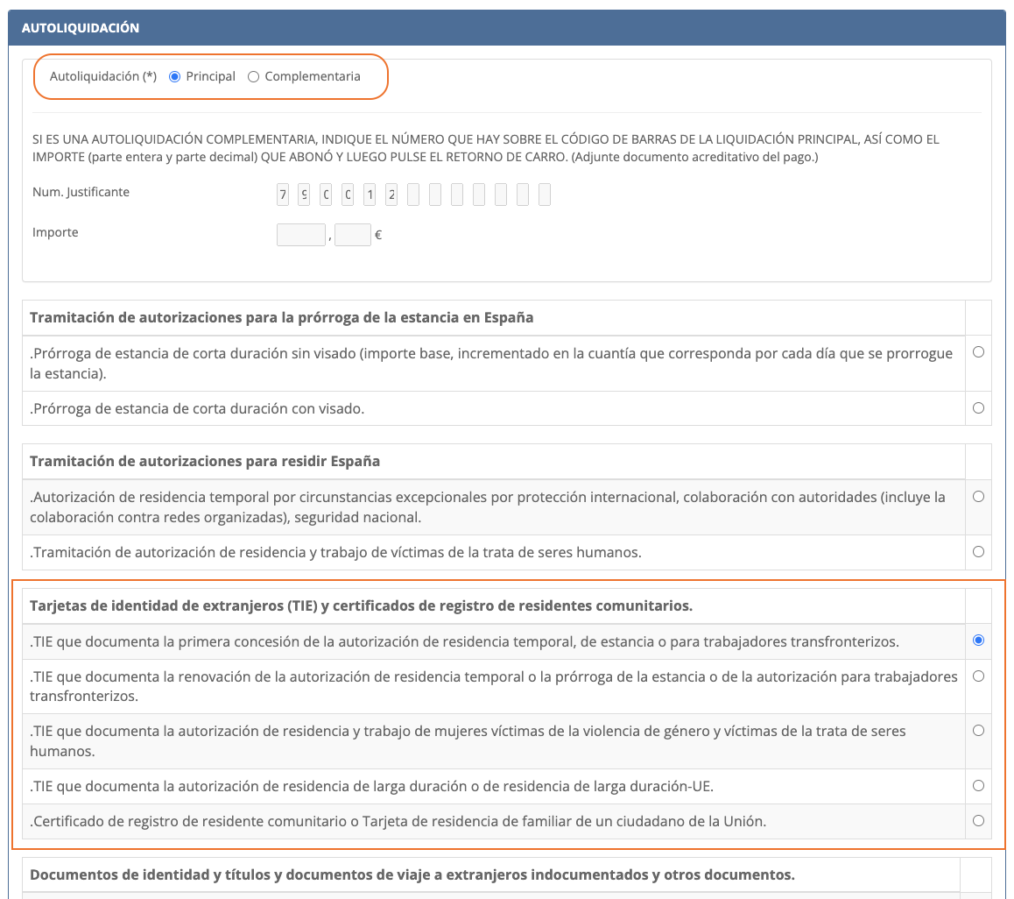
Task: Click the first empty Num. Justificante box
Action: (x=413, y=195)
